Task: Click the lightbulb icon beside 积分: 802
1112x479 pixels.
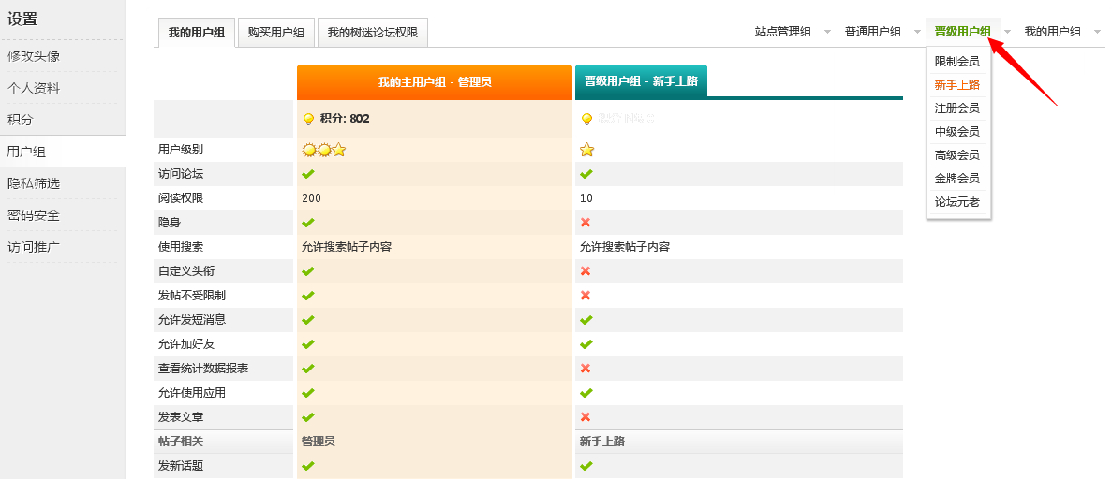Action: 308,119
